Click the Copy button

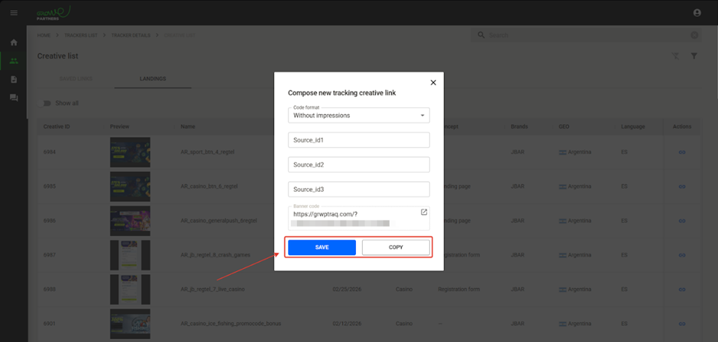tap(396, 248)
